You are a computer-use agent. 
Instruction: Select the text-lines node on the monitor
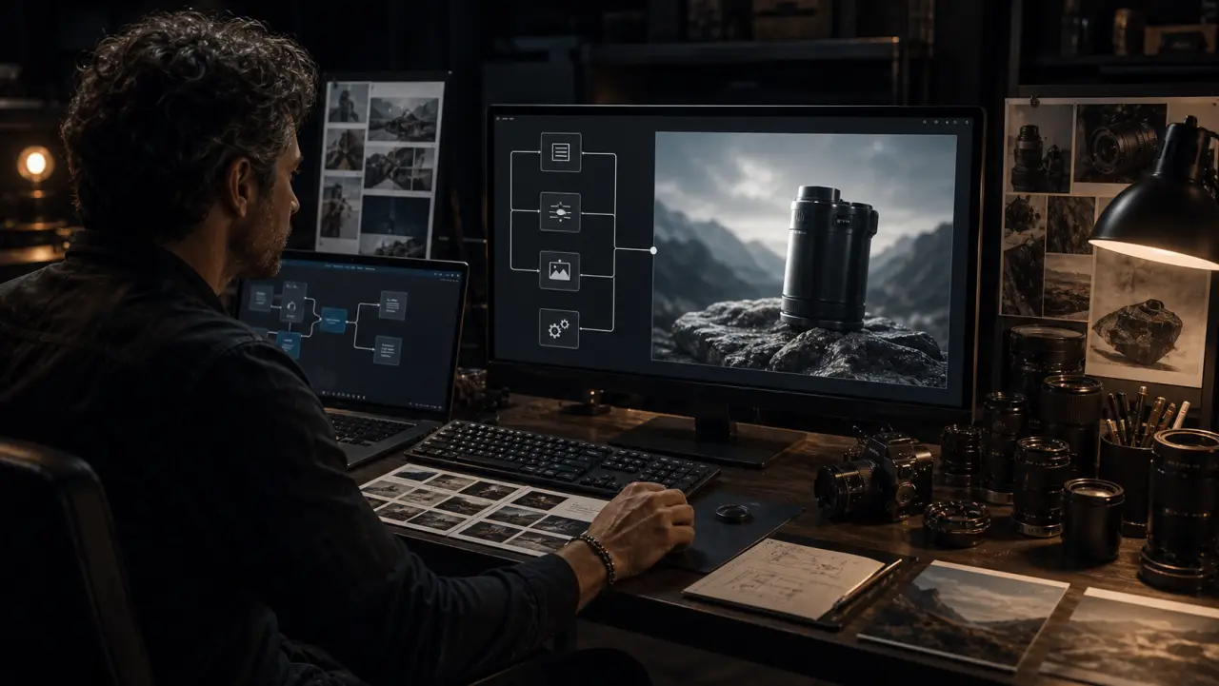(560, 152)
